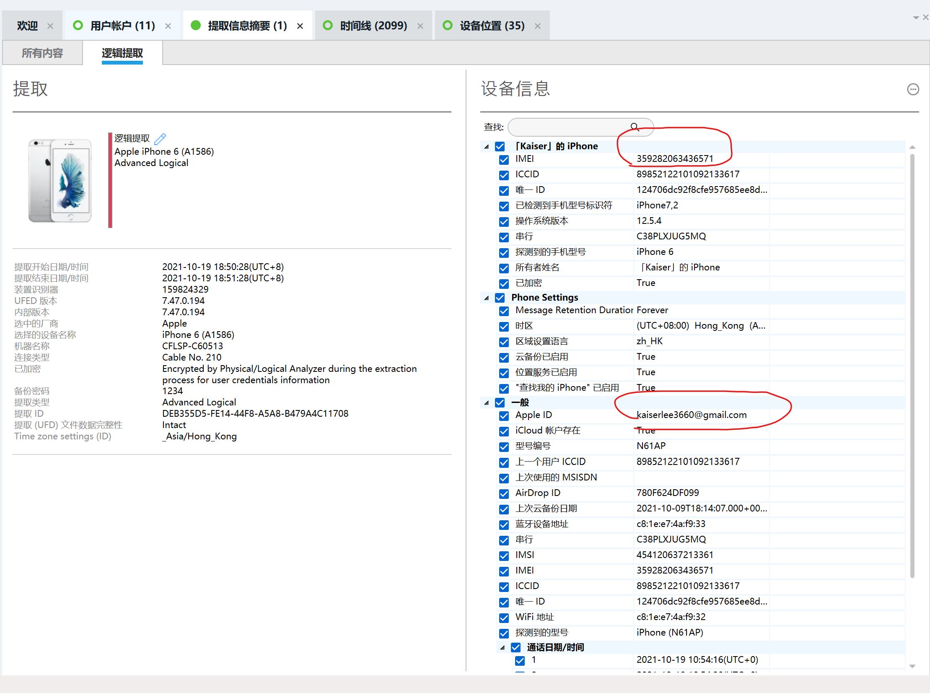Click the pencil edit icon beside 逻辑提取
This screenshot has height=693, width=930.
pos(160,138)
